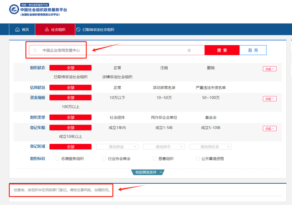Screen dimensions: 292x205
Task: Filter status by 已取缔非法社会组织 option
Action: [x=71, y=77]
